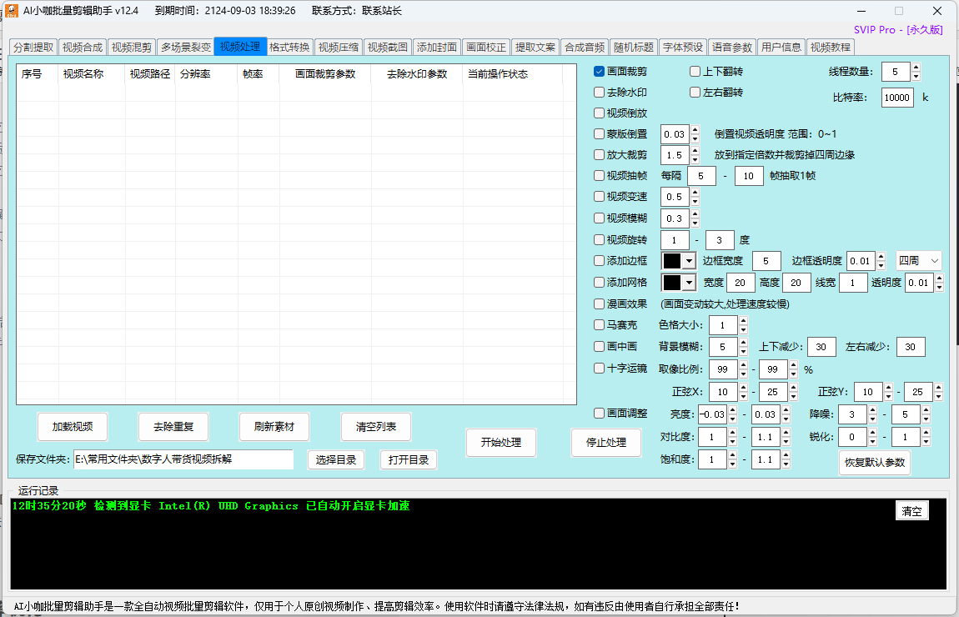The width and height of the screenshot is (959, 617).
Task: Click the 比特率 input field
Action: pyautogui.click(x=897, y=98)
